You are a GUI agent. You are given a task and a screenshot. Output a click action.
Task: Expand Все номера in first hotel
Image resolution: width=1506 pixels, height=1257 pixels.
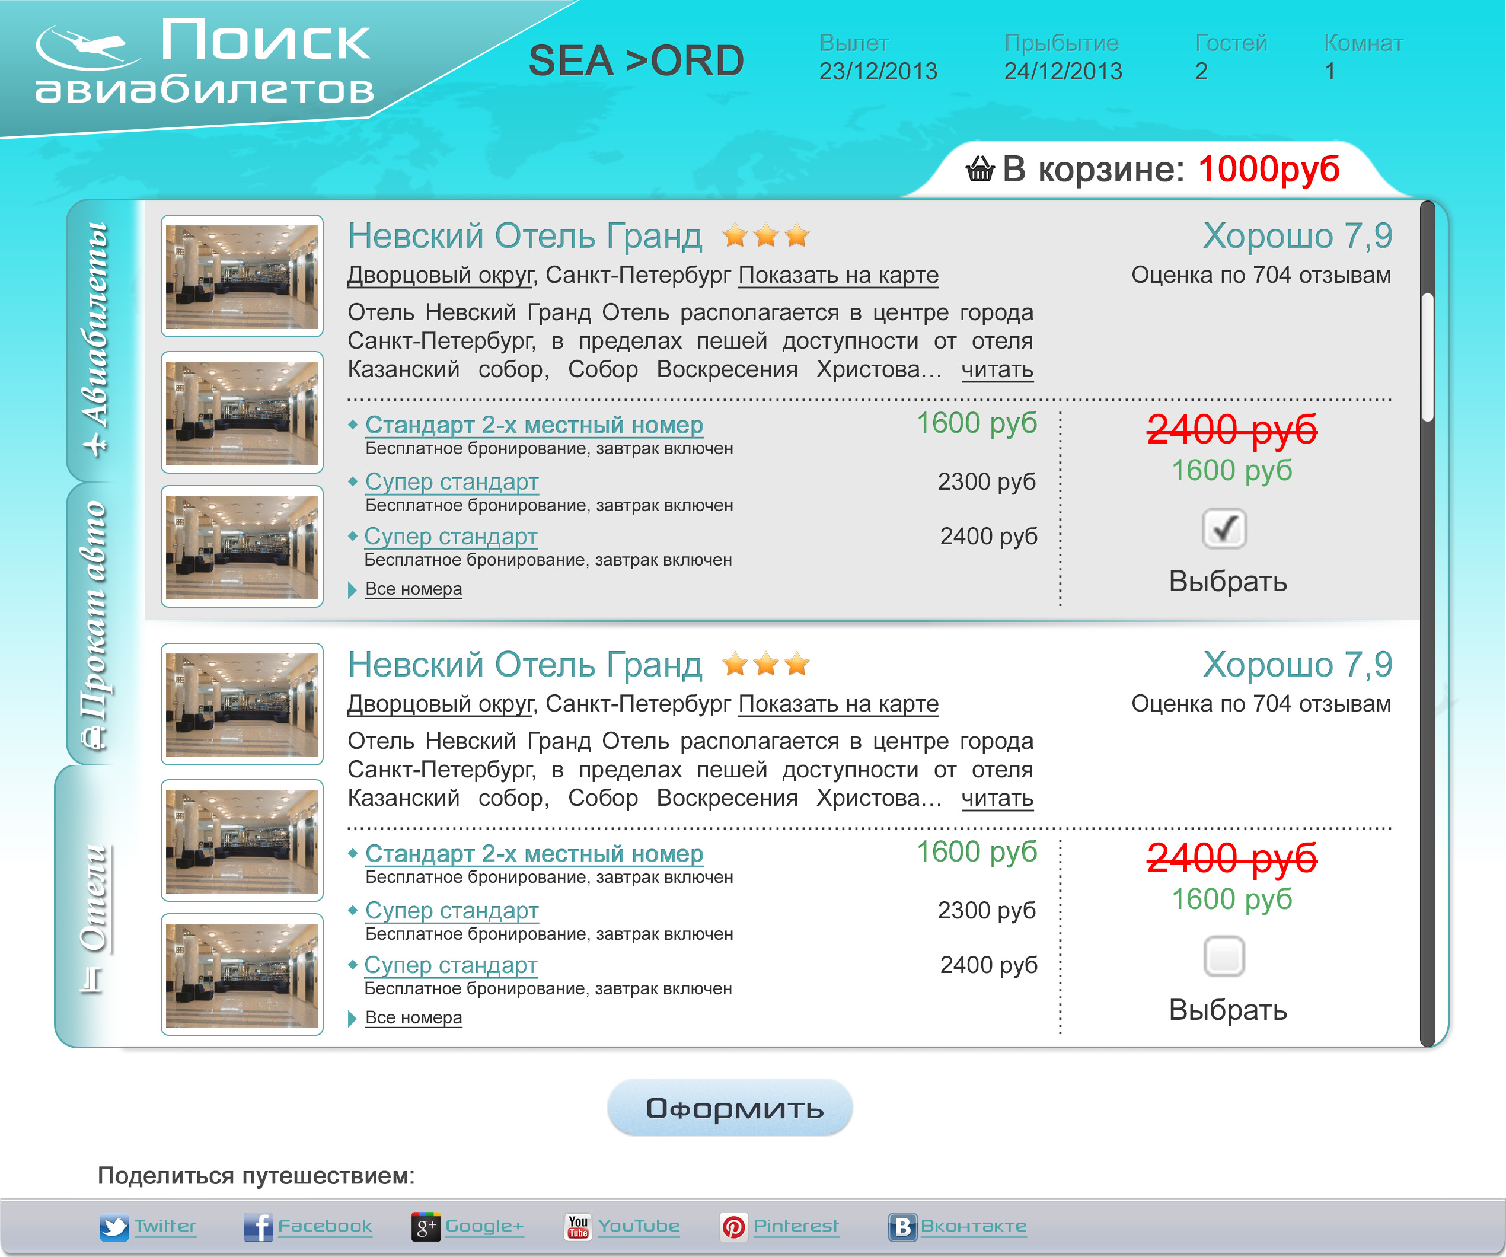click(x=413, y=589)
